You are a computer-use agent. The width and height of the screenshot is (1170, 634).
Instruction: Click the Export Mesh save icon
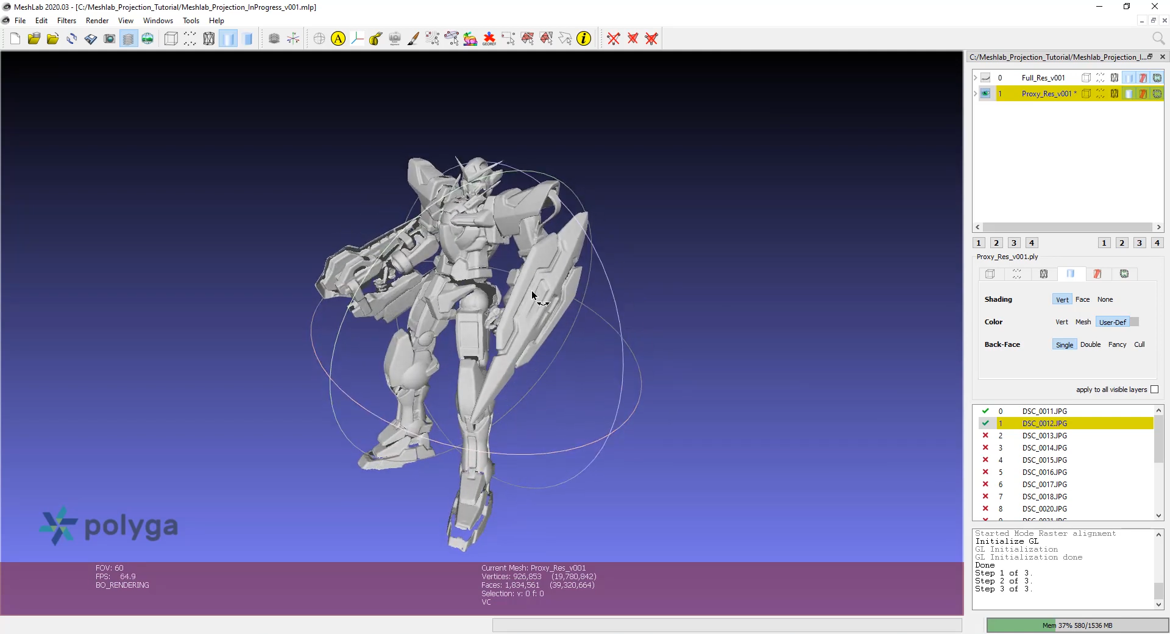click(91, 39)
